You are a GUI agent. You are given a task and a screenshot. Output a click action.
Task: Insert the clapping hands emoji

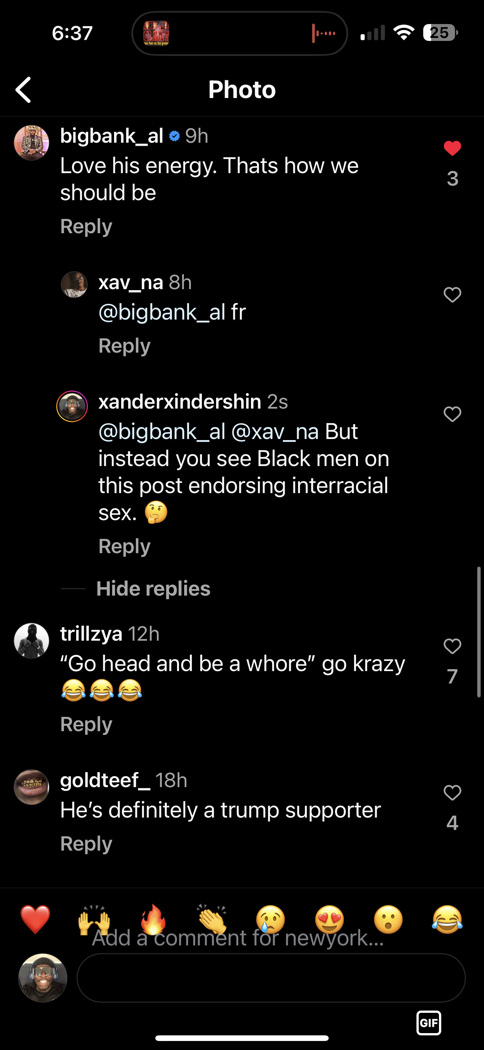(x=212, y=919)
